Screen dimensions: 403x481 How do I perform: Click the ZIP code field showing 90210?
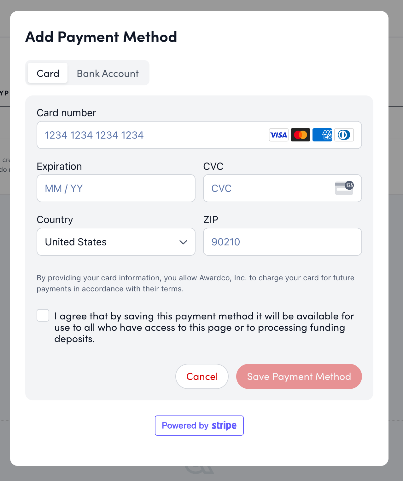pos(282,242)
